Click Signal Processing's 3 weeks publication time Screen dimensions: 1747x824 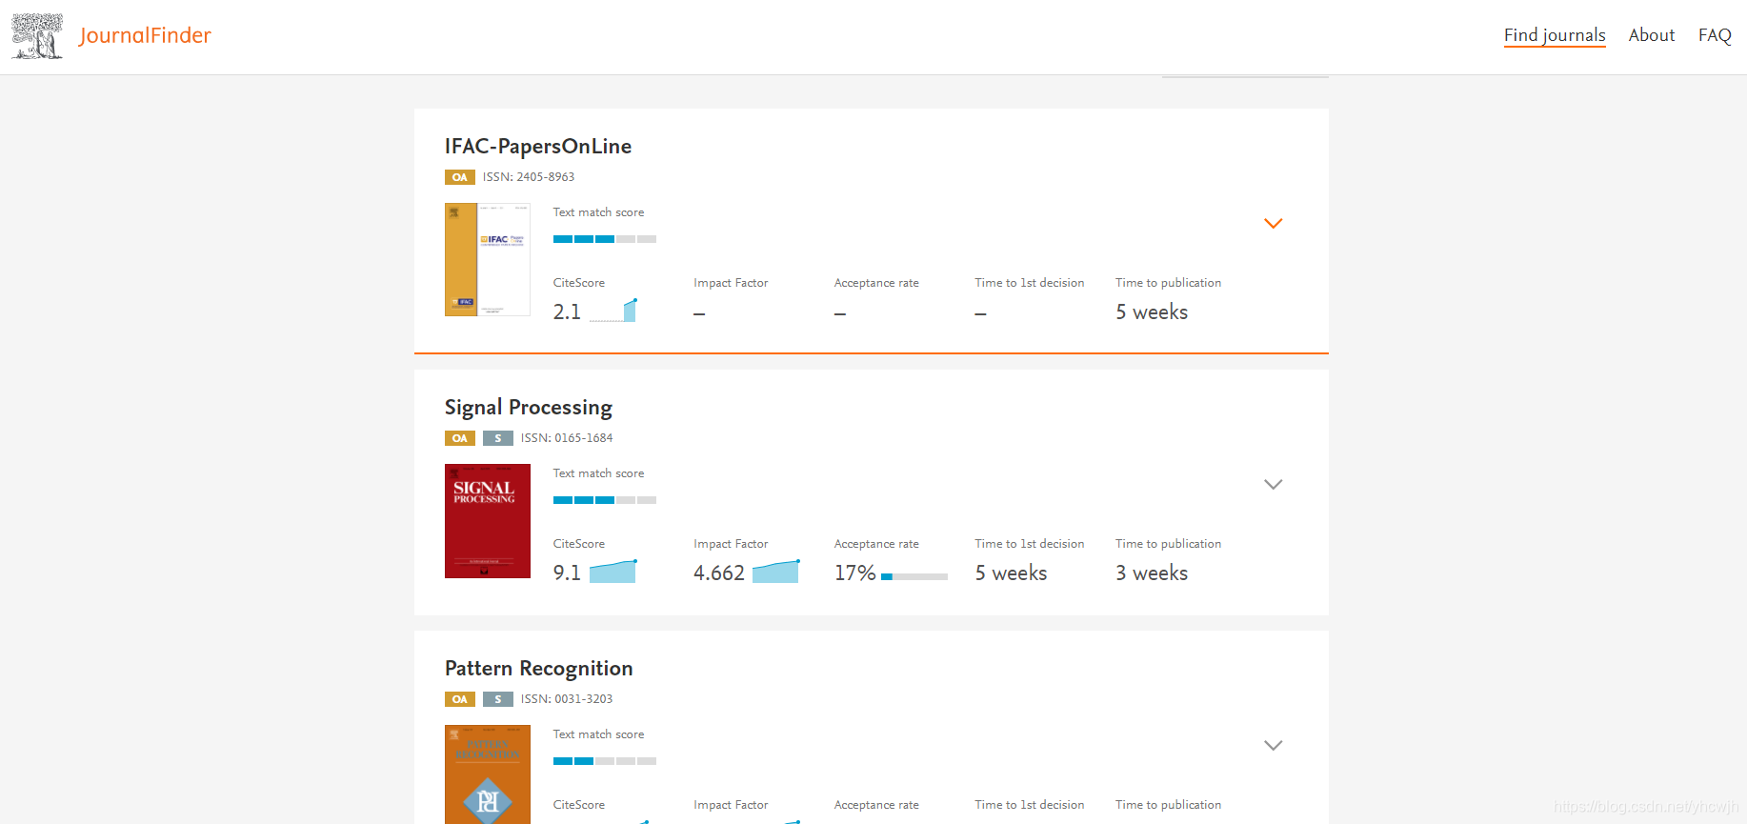[1152, 573]
